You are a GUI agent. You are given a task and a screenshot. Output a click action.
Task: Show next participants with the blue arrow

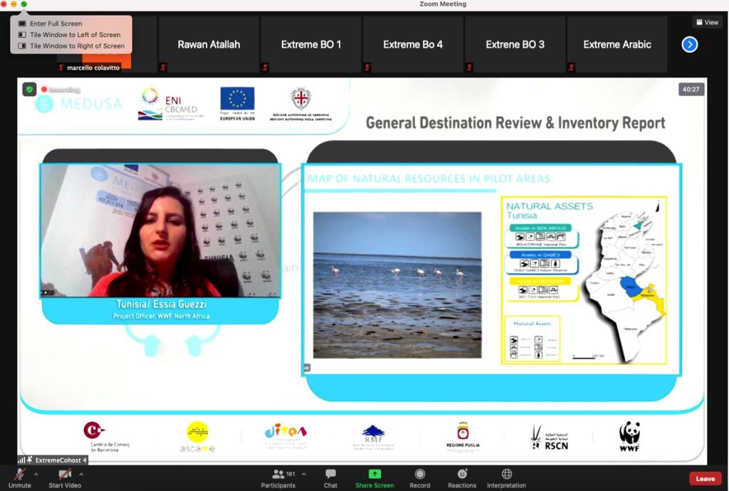pyautogui.click(x=689, y=45)
